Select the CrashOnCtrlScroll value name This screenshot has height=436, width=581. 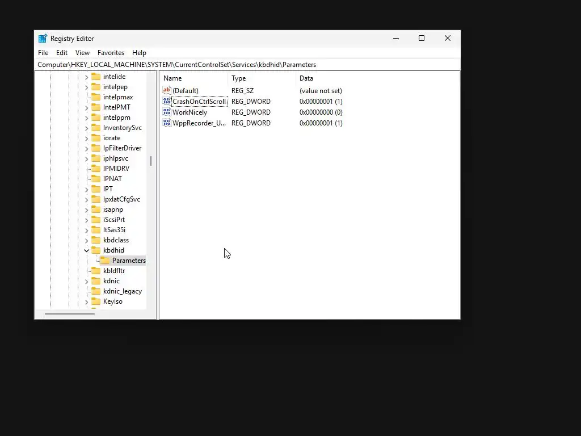point(199,101)
